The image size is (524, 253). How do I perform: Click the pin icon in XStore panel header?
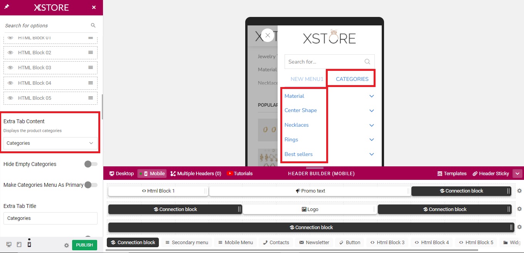(x=7, y=7)
